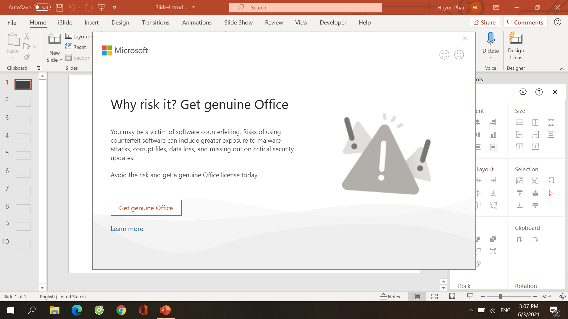Open the Animations tab

[197, 22]
